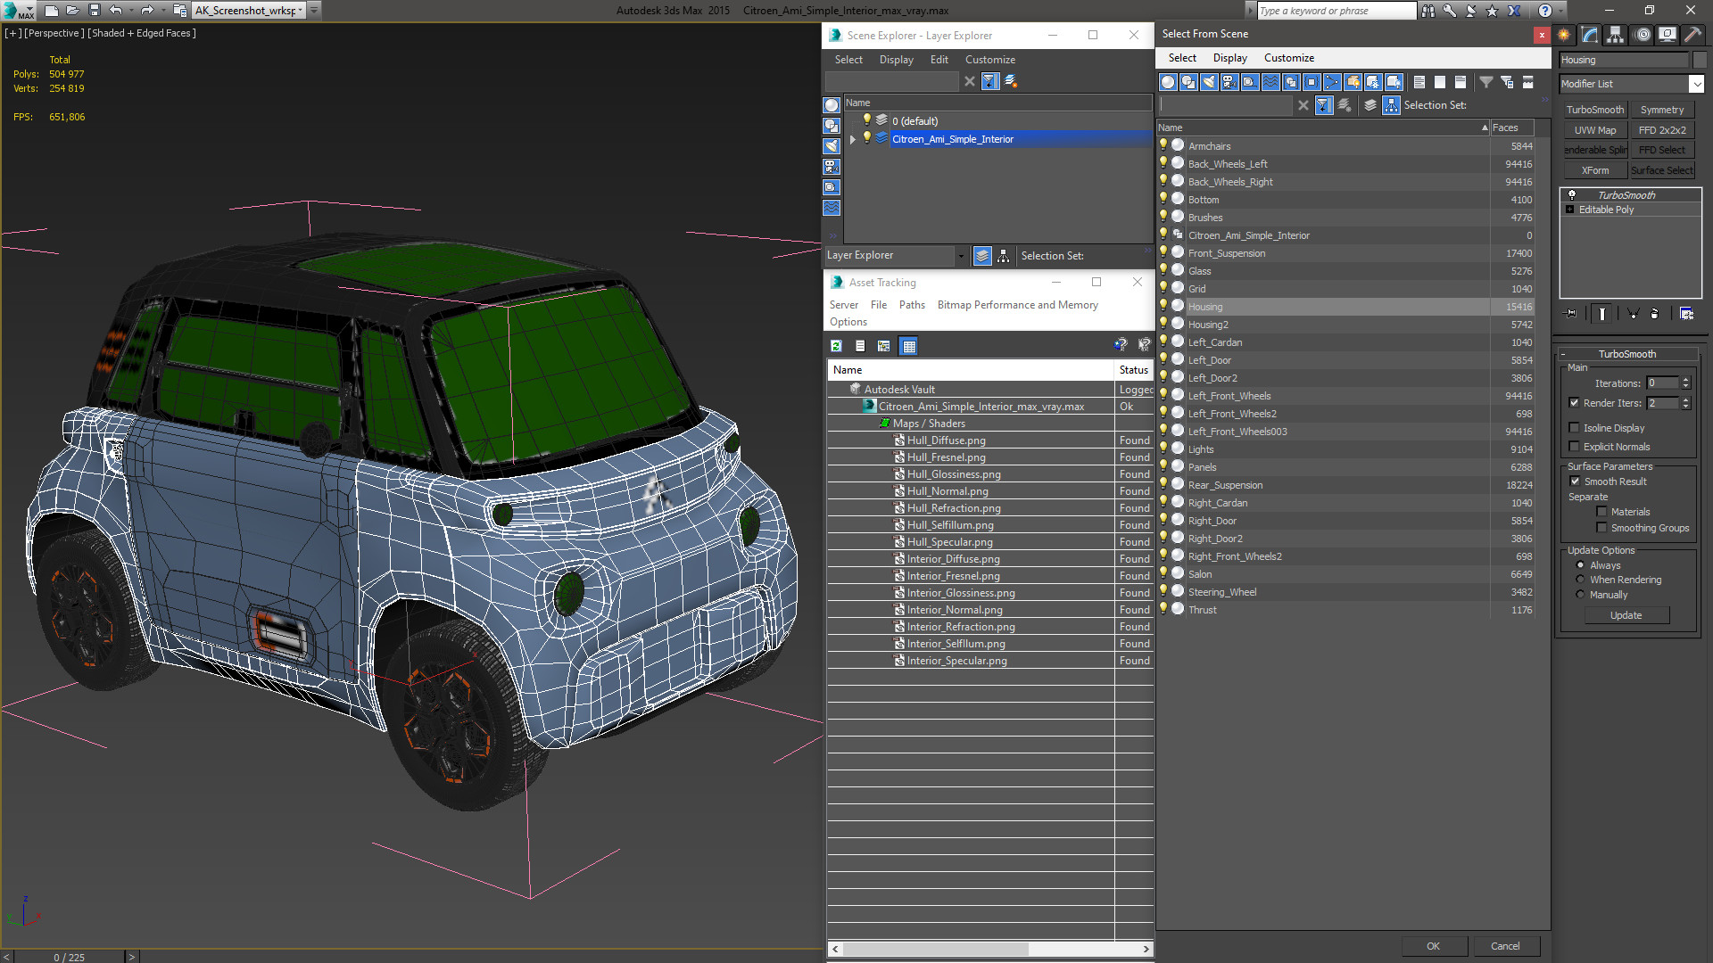Image resolution: width=1713 pixels, height=963 pixels.
Task: Switch Asset Tracking to table view
Action: 909,346
